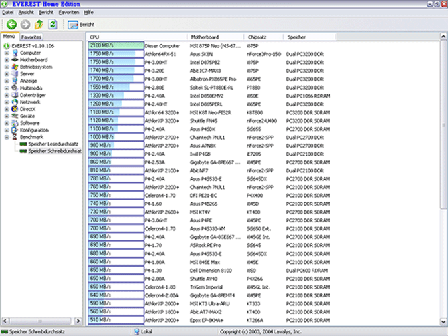Select the 1550 MB/s result bar

tap(116, 87)
